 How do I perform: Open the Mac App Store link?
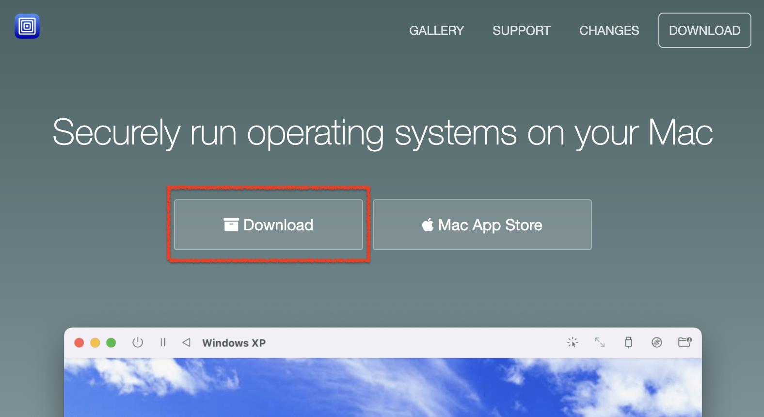click(x=482, y=225)
